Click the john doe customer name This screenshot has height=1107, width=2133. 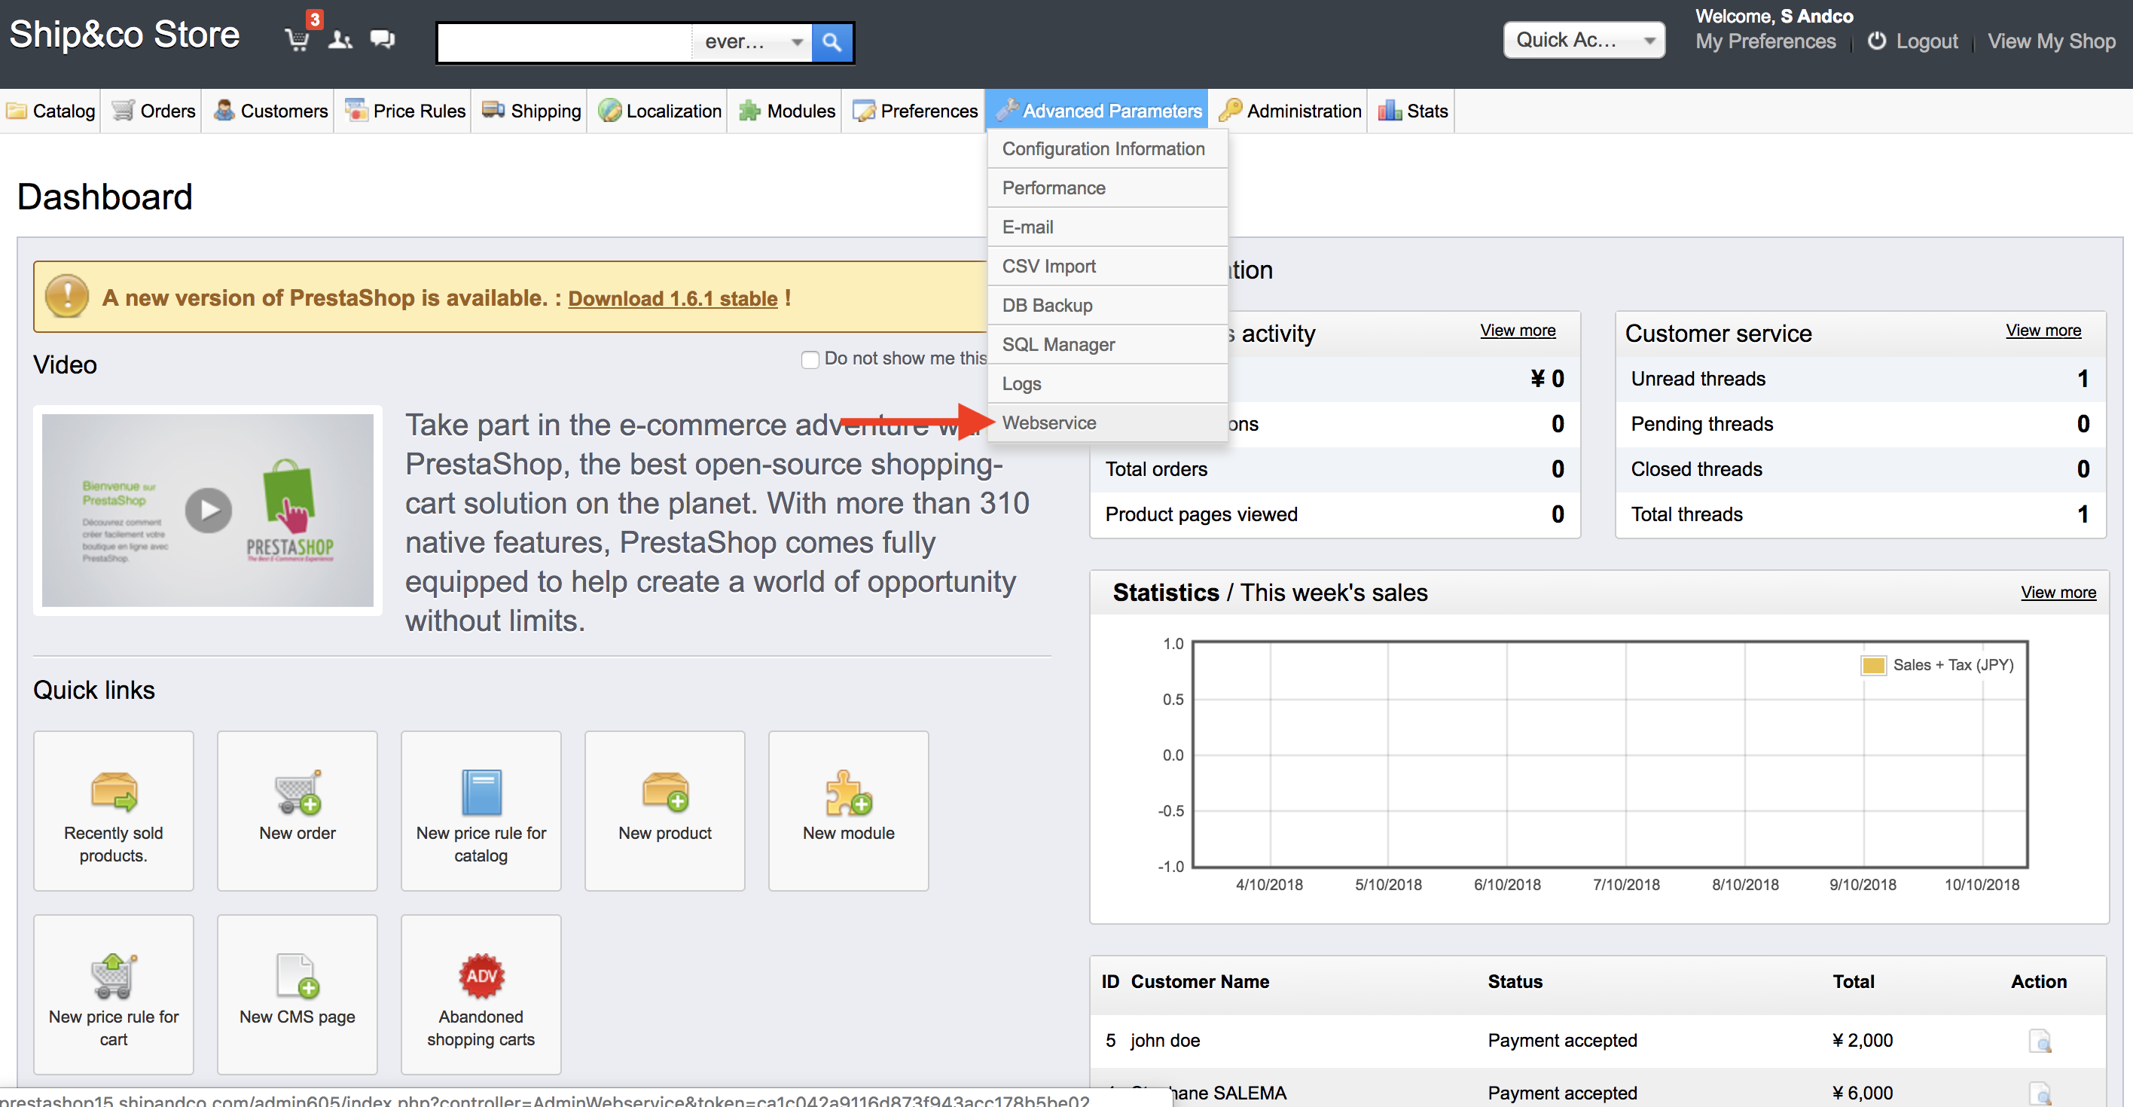pyautogui.click(x=1164, y=1041)
